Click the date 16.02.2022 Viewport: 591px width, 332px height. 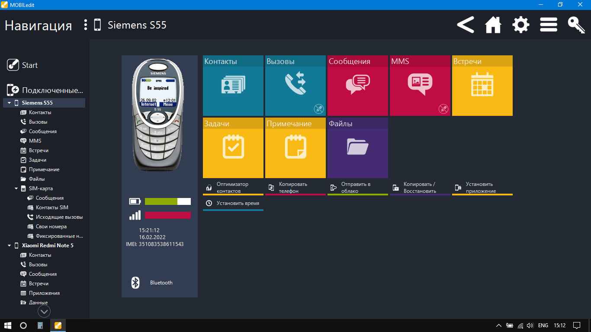click(152, 237)
